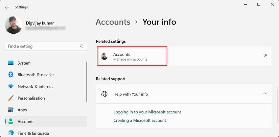Viewport: 279px width, 137px height.
Task: Click the search magnifier icon
Action: click(x=81, y=46)
